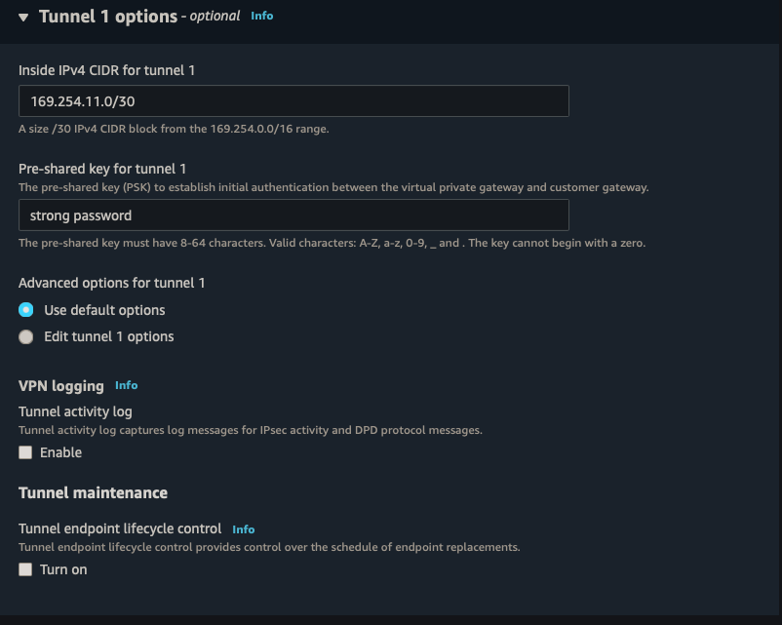This screenshot has width=782, height=625.
Task: Click the Inside IPv4 CIDR input field
Action: pyautogui.click(x=293, y=100)
